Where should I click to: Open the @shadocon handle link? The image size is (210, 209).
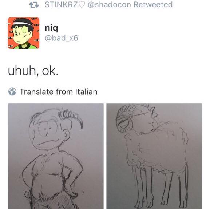click(x=109, y=5)
